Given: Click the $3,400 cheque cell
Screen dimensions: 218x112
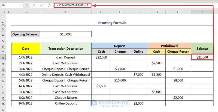Looking at the screenshot, I should 120,69.
